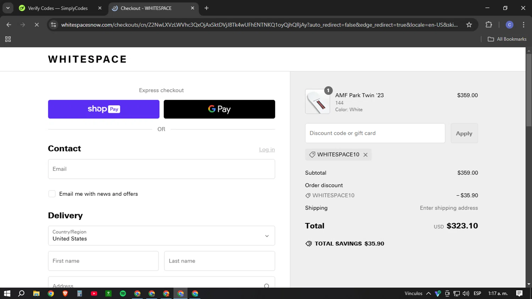Viewport: 532px width, 299px height.
Task: Bookmark this page with the star icon
Action: point(469,25)
